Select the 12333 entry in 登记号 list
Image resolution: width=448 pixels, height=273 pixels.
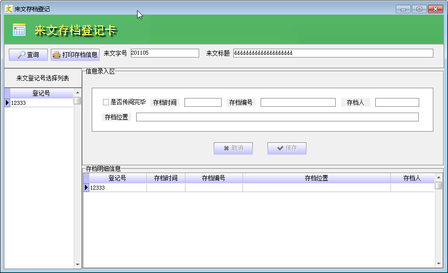[41, 103]
